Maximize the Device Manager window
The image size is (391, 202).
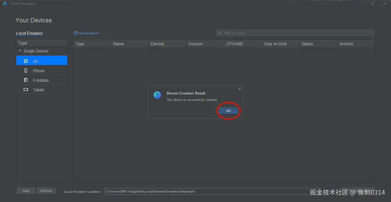373,3
